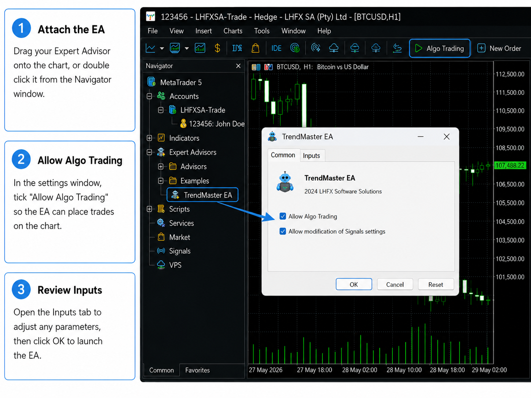Viewport: 531px width, 398px height.
Task: Expand the Indicators tree node
Action: tap(149, 138)
